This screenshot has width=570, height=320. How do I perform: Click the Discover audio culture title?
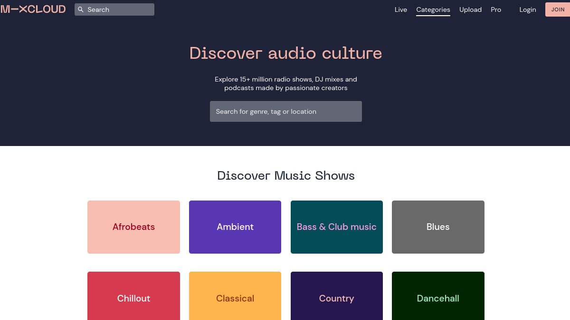[x=285, y=53]
